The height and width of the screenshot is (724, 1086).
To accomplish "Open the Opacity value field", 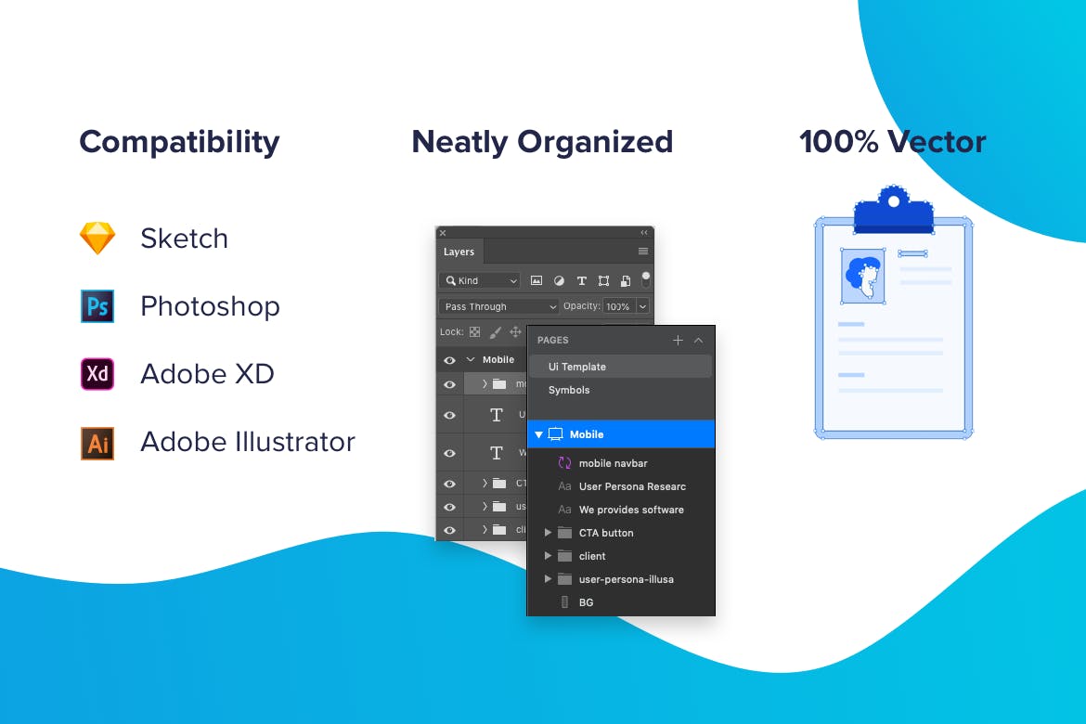I will click(x=620, y=306).
